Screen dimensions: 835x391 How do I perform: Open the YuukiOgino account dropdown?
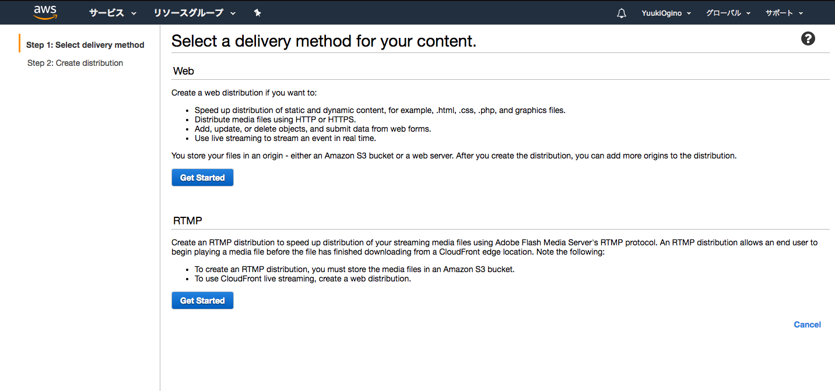tap(666, 13)
